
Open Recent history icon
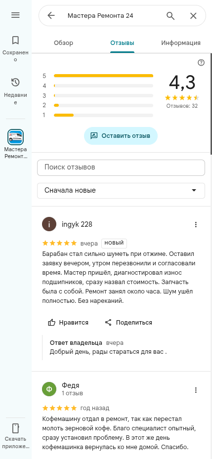point(15,82)
